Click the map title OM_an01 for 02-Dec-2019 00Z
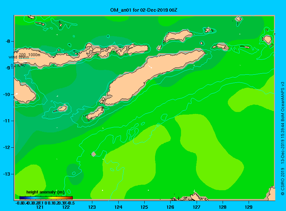This screenshot has width=286, height=211. [x=144, y=10]
